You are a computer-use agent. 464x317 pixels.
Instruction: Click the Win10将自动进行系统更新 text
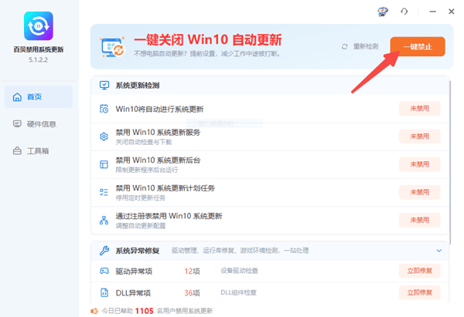tap(159, 110)
